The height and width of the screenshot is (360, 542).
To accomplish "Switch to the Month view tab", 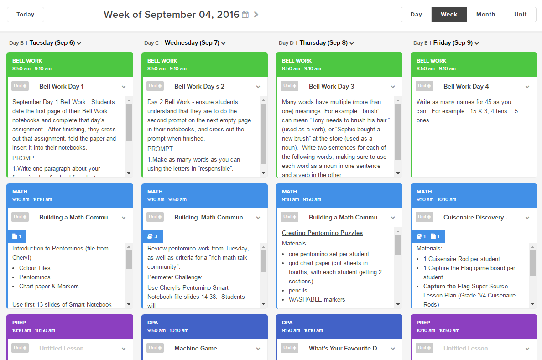I will pos(485,14).
